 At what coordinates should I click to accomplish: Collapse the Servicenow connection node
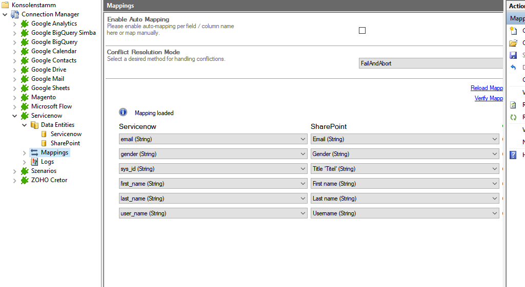pyautogui.click(x=14, y=116)
